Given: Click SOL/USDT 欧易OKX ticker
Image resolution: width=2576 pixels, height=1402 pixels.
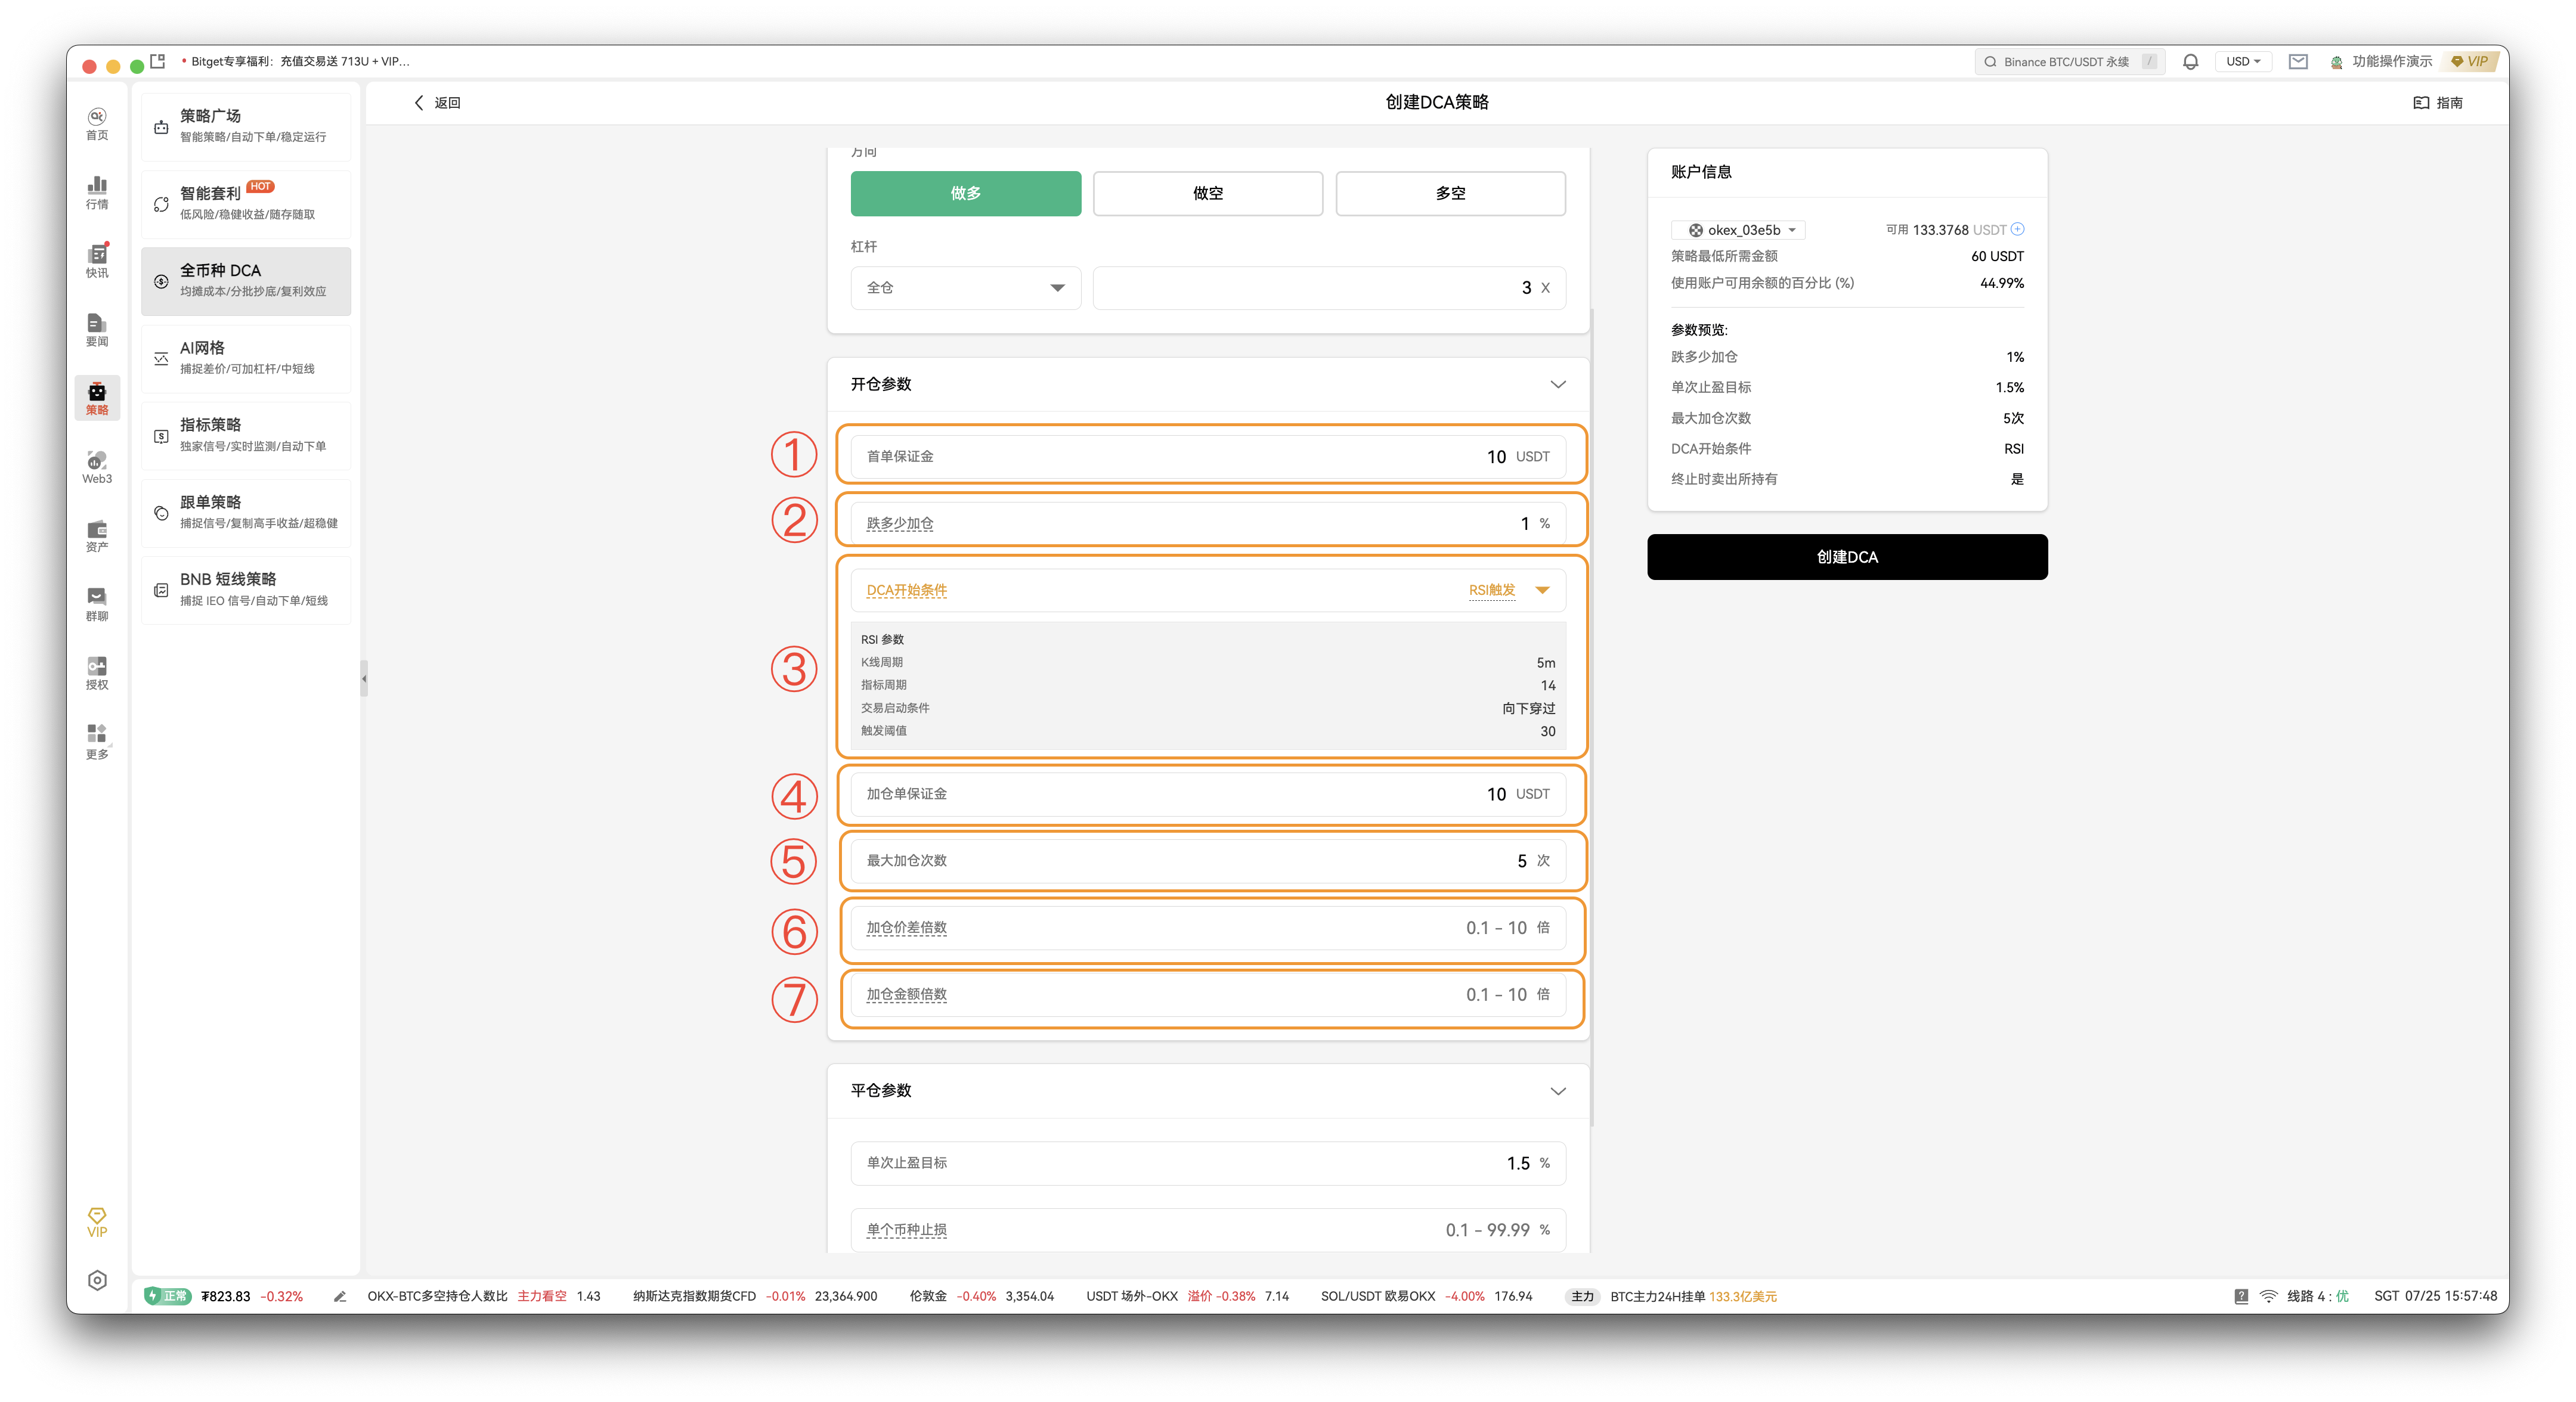Looking at the screenshot, I should pos(1426,1296).
